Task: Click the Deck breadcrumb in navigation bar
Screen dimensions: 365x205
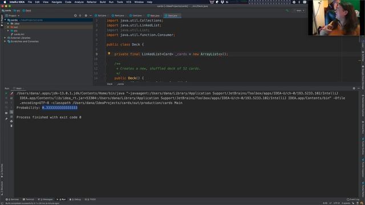Action: tap(27, 10)
